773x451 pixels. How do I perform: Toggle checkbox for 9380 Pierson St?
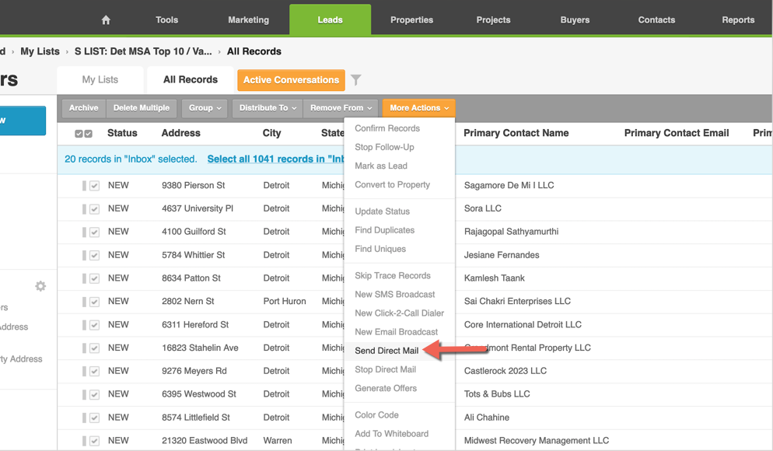pos(94,186)
